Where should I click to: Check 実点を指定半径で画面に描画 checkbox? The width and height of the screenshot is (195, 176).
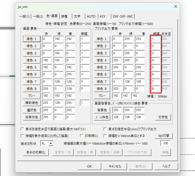pos(22,129)
